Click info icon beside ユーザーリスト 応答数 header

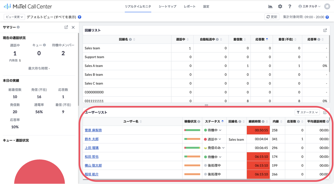(x=299, y=121)
